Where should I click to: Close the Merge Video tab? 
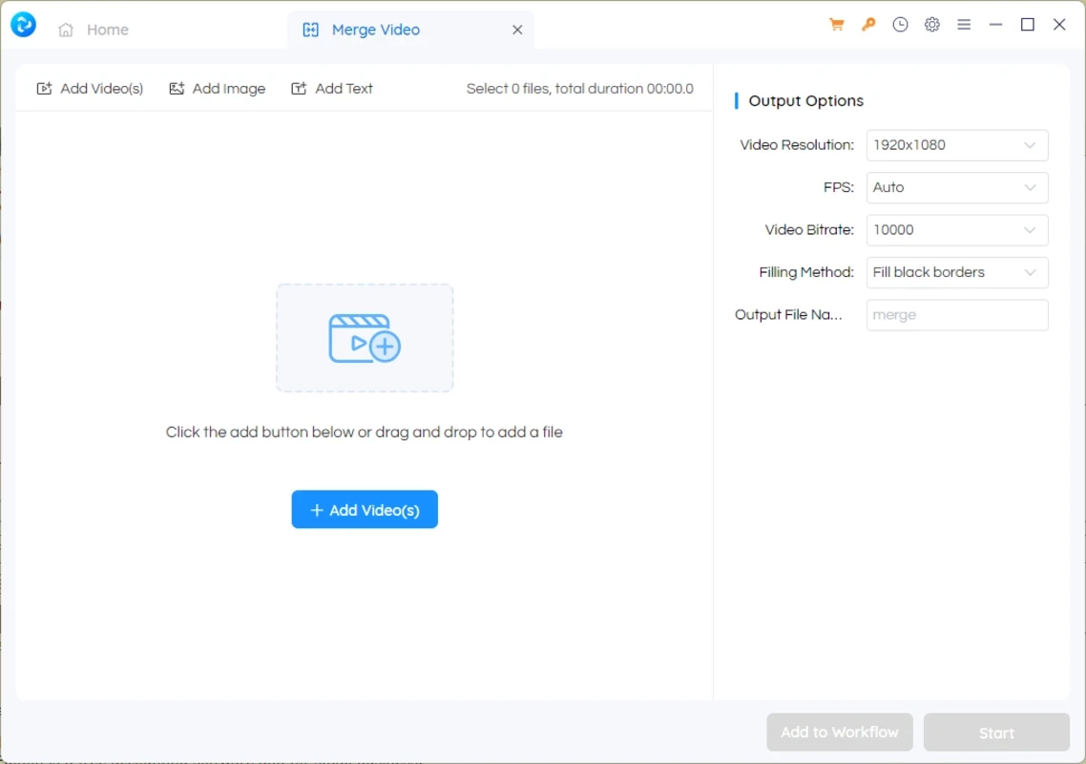[517, 30]
